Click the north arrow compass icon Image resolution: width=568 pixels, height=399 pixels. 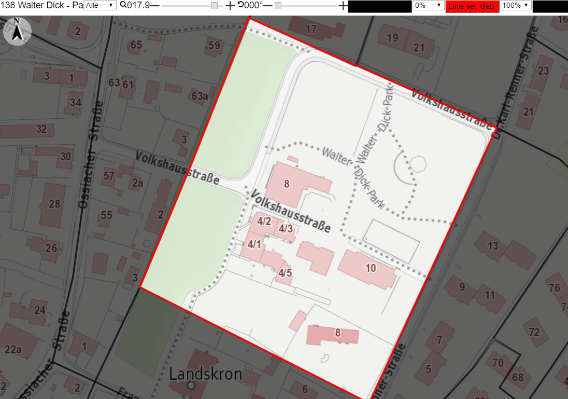click(x=17, y=31)
